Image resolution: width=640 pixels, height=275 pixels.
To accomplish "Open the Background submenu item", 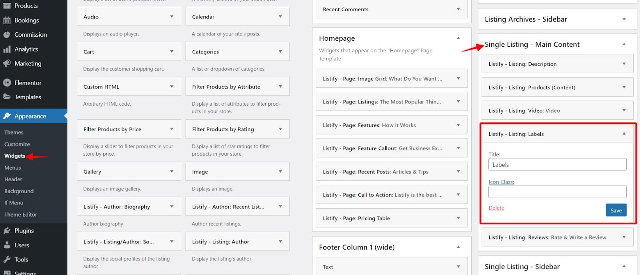I will (x=19, y=191).
